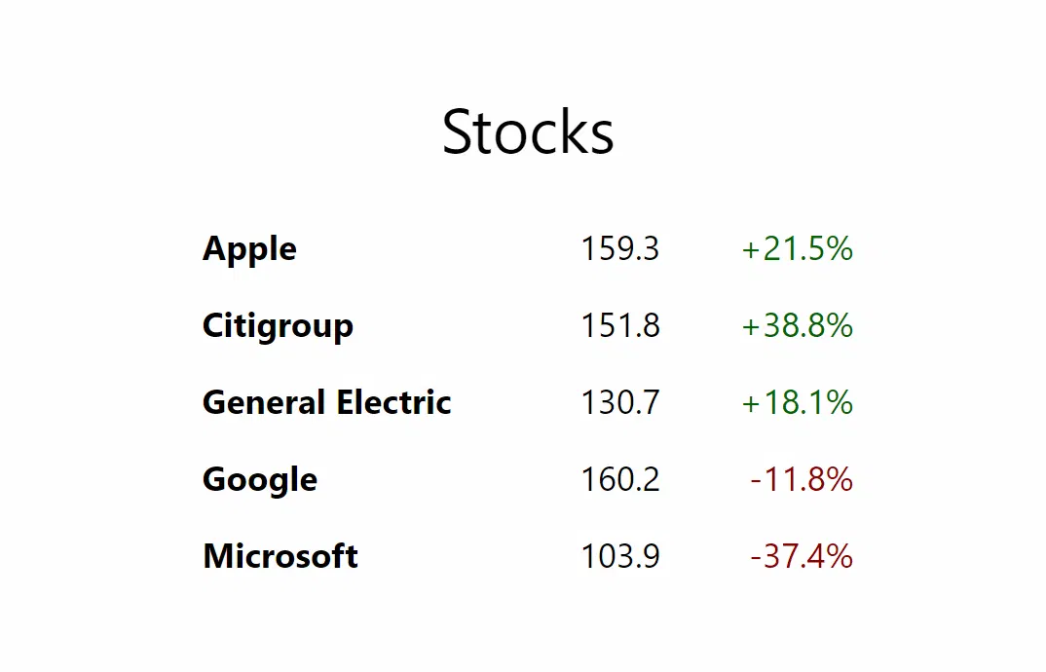1046x672 pixels.
Task: Click the red -11.8% Google change
Action: coord(802,480)
